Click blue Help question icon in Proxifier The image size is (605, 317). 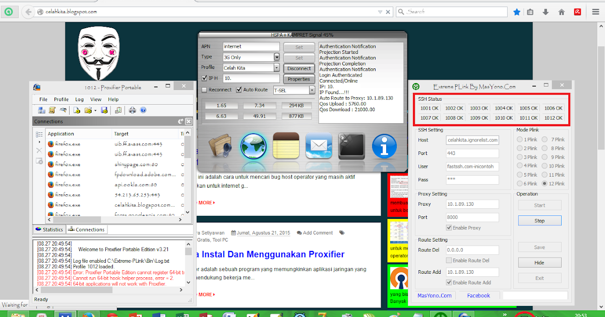pos(143,110)
